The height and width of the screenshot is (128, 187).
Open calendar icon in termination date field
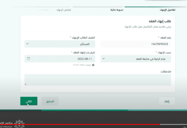(x=29, y=59)
